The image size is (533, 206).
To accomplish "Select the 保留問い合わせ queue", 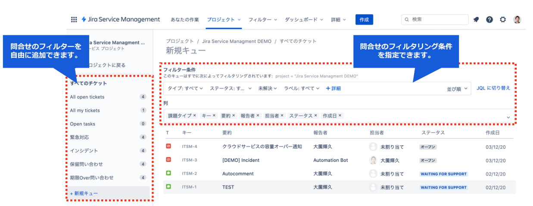I will pos(108,164).
